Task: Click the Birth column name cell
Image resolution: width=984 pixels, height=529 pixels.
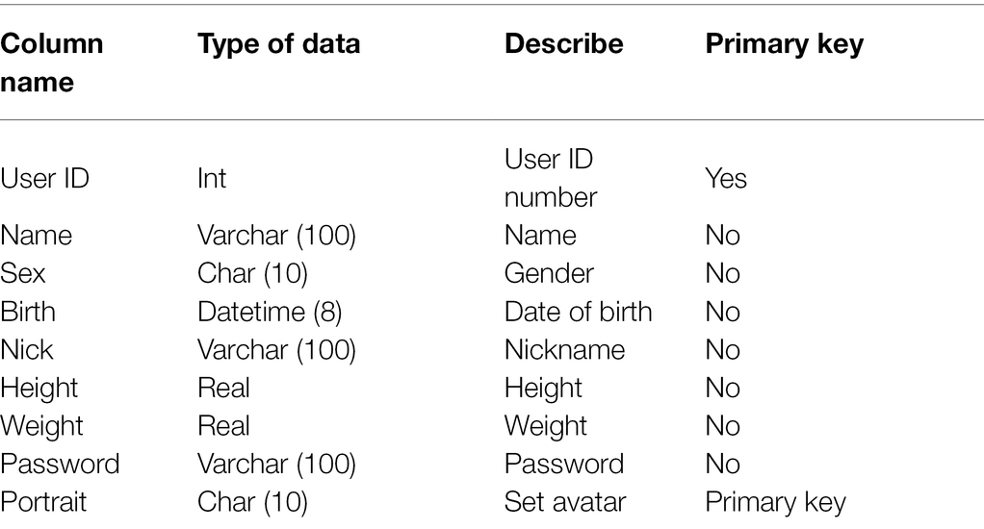Action: point(28,313)
